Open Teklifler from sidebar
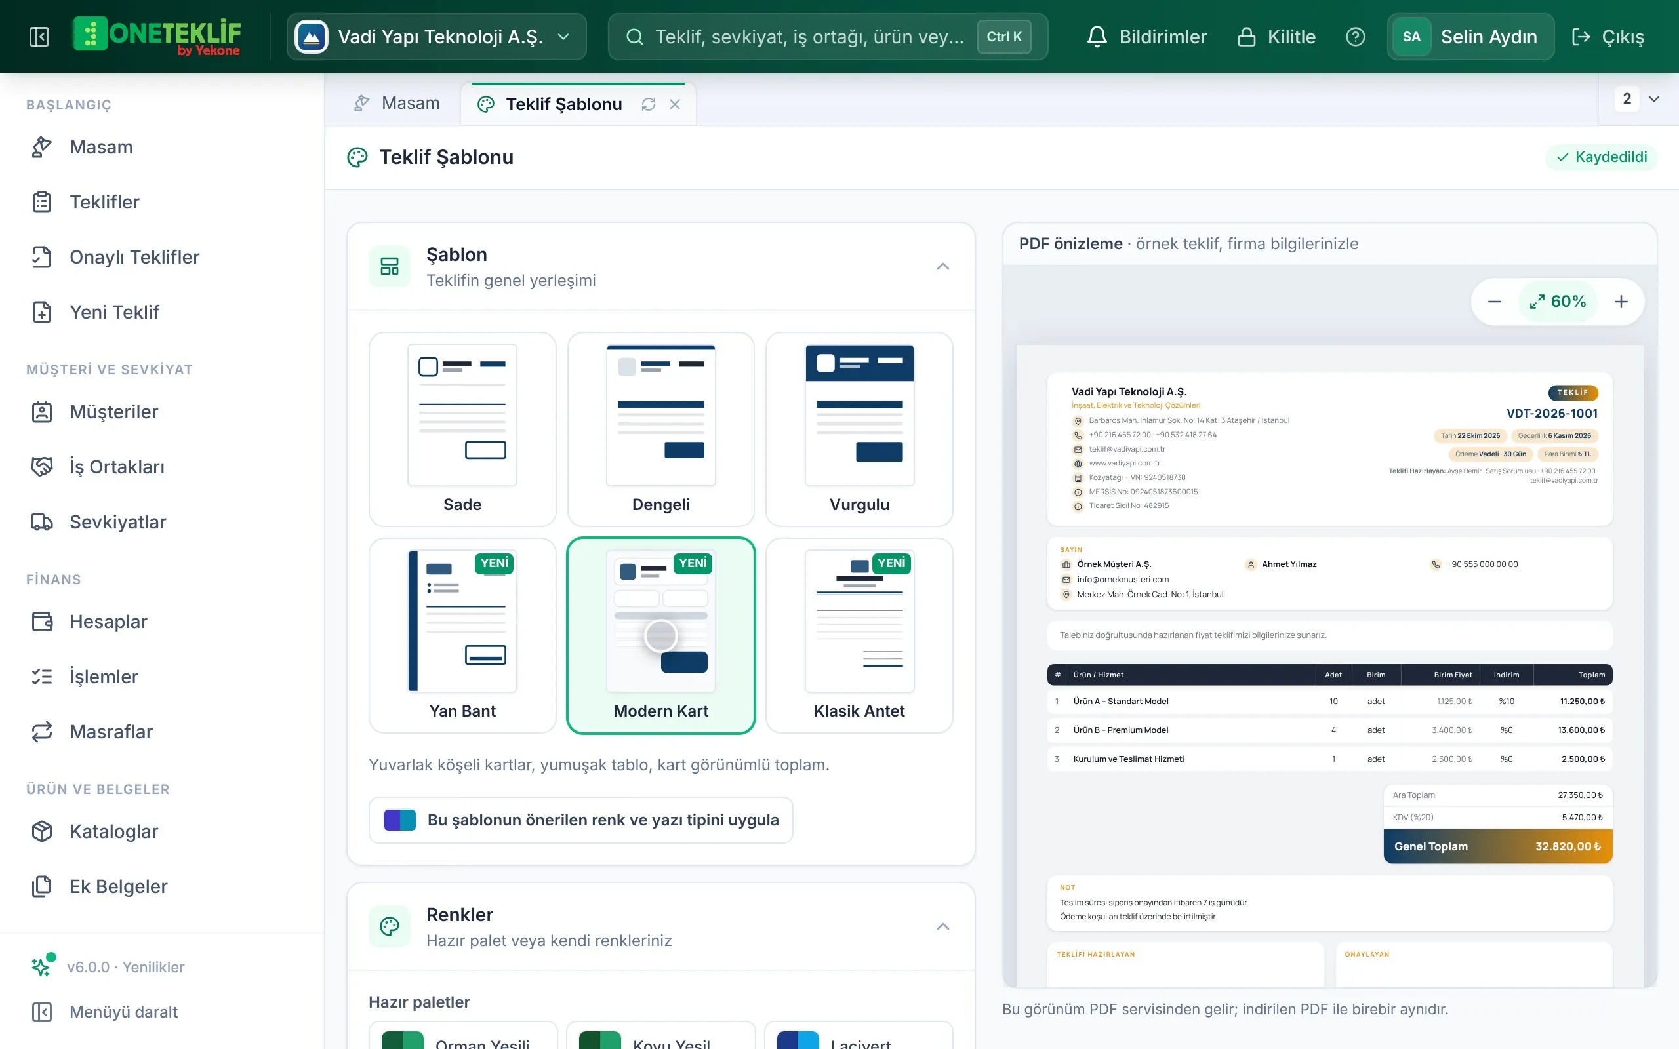1679x1049 pixels. [x=163, y=202]
